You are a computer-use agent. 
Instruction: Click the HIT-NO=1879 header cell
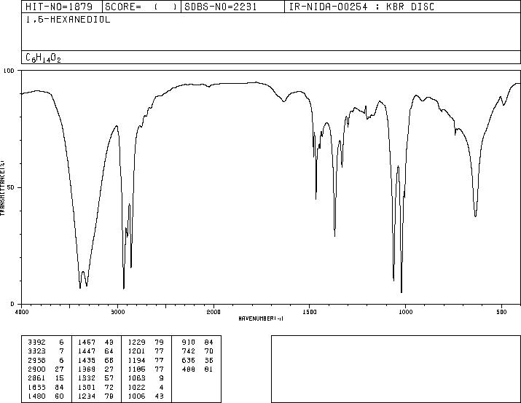coord(62,7)
